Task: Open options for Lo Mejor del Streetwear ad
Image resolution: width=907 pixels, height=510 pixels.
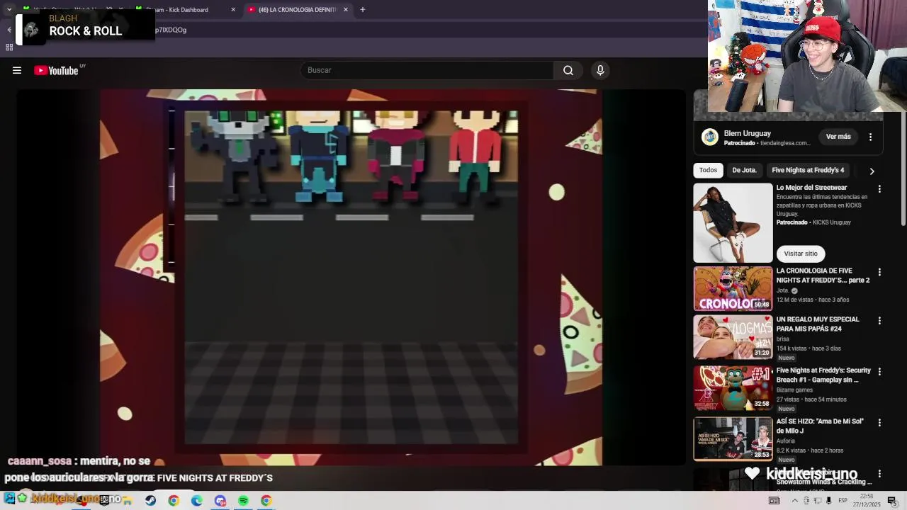Action: click(879, 189)
